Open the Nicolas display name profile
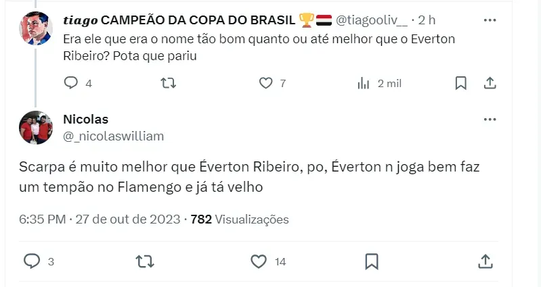 (85, 120)
